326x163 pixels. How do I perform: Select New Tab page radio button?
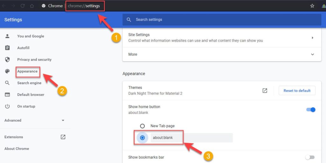[x=142, y=126]
